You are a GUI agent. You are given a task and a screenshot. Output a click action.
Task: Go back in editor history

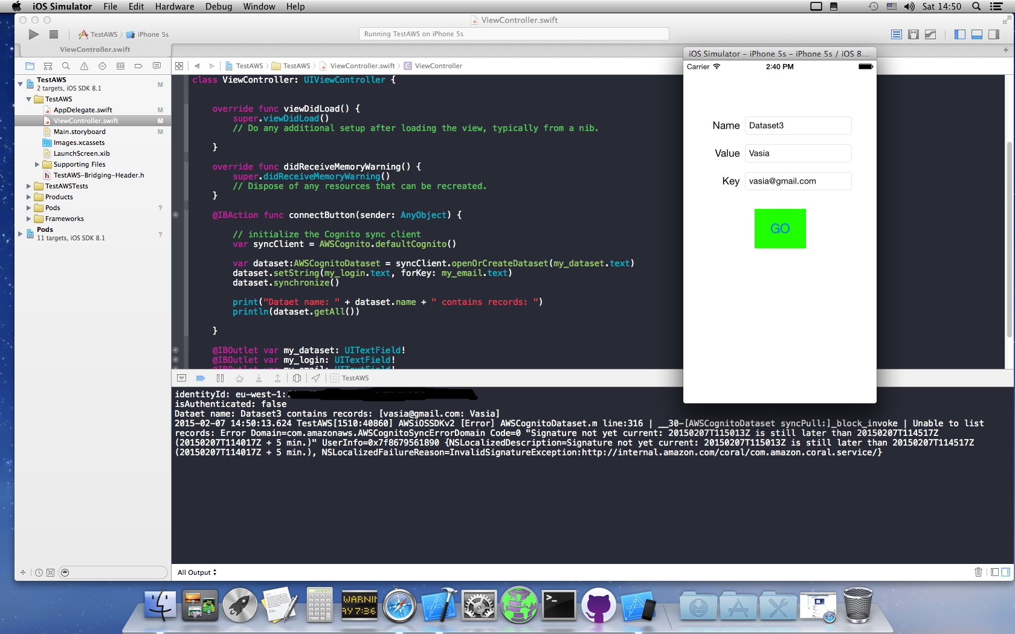197,66
